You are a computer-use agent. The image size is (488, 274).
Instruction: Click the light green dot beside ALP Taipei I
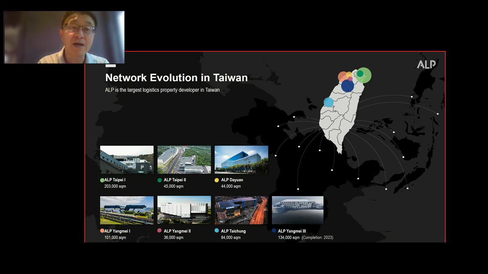102,180
